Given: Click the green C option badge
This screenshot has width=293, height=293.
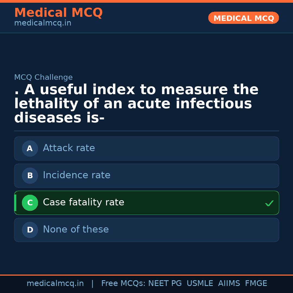Looking at the screenshot, I should coord(30,203).
